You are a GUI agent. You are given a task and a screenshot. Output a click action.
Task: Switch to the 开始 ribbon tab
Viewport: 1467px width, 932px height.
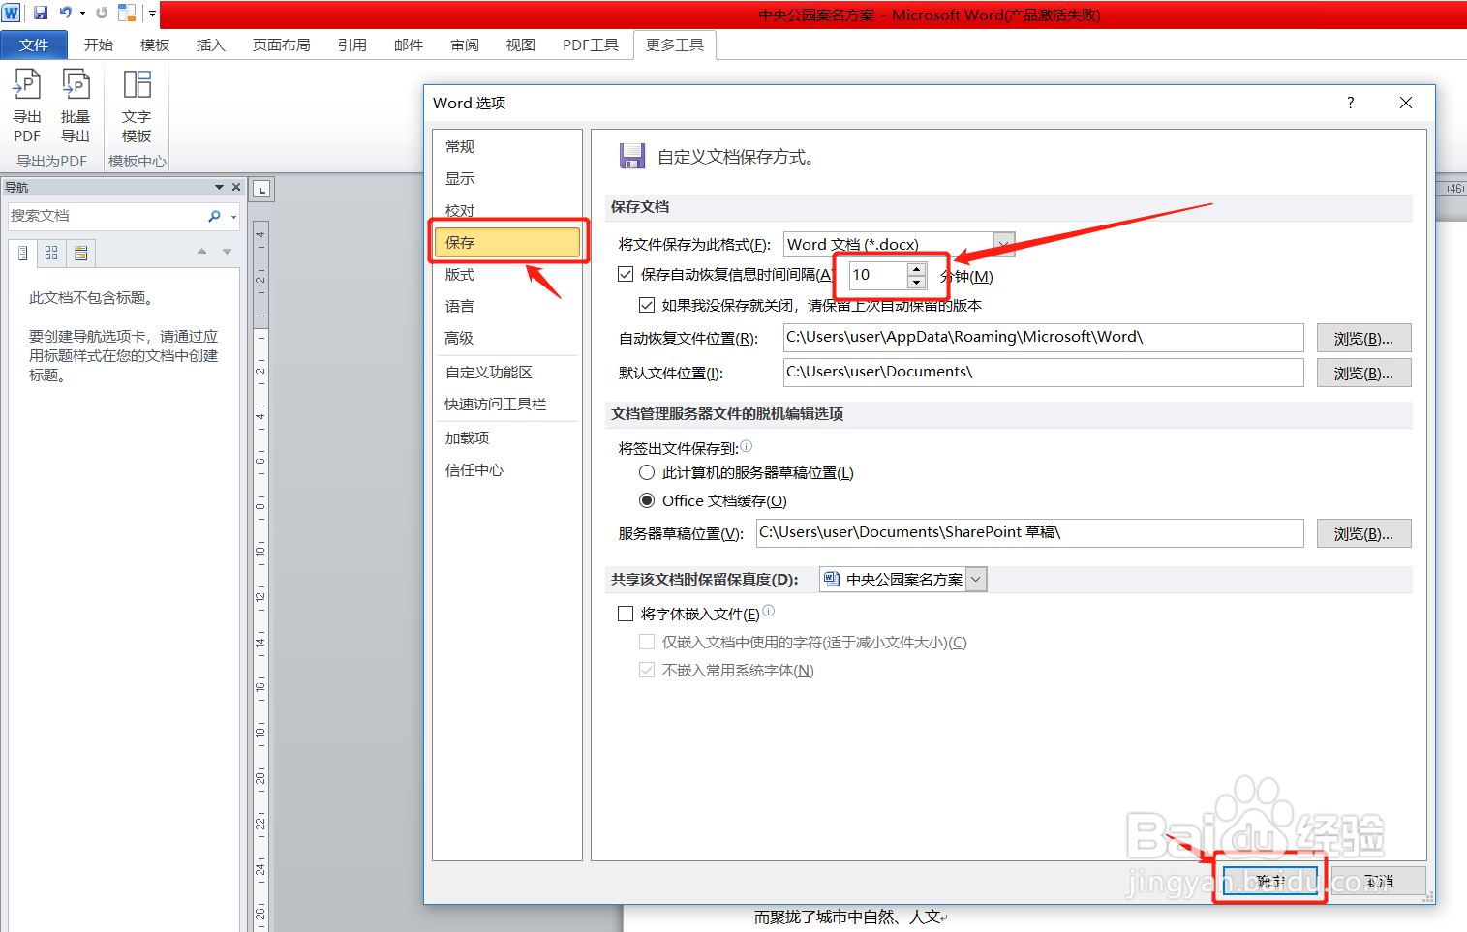[99, 45]
